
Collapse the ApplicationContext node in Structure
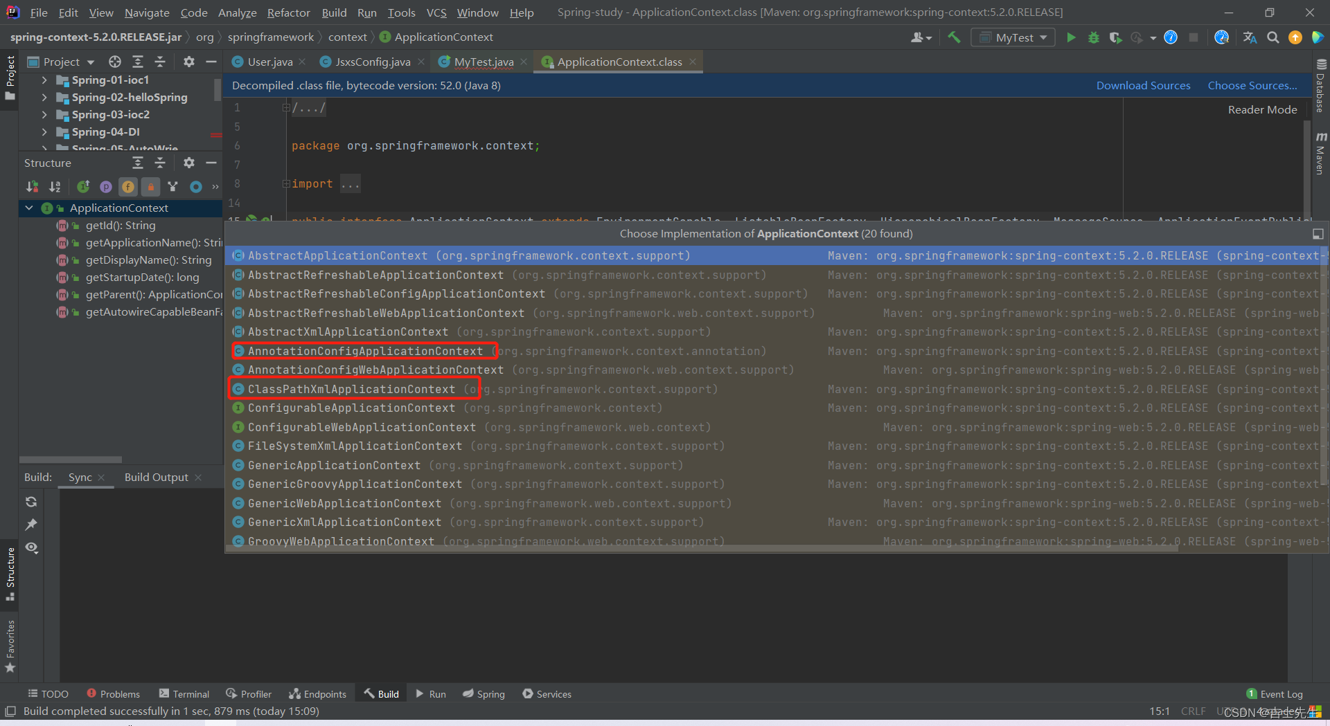[29, 208]
